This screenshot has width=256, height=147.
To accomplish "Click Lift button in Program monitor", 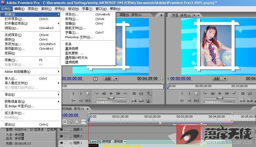I will (243, 100).
